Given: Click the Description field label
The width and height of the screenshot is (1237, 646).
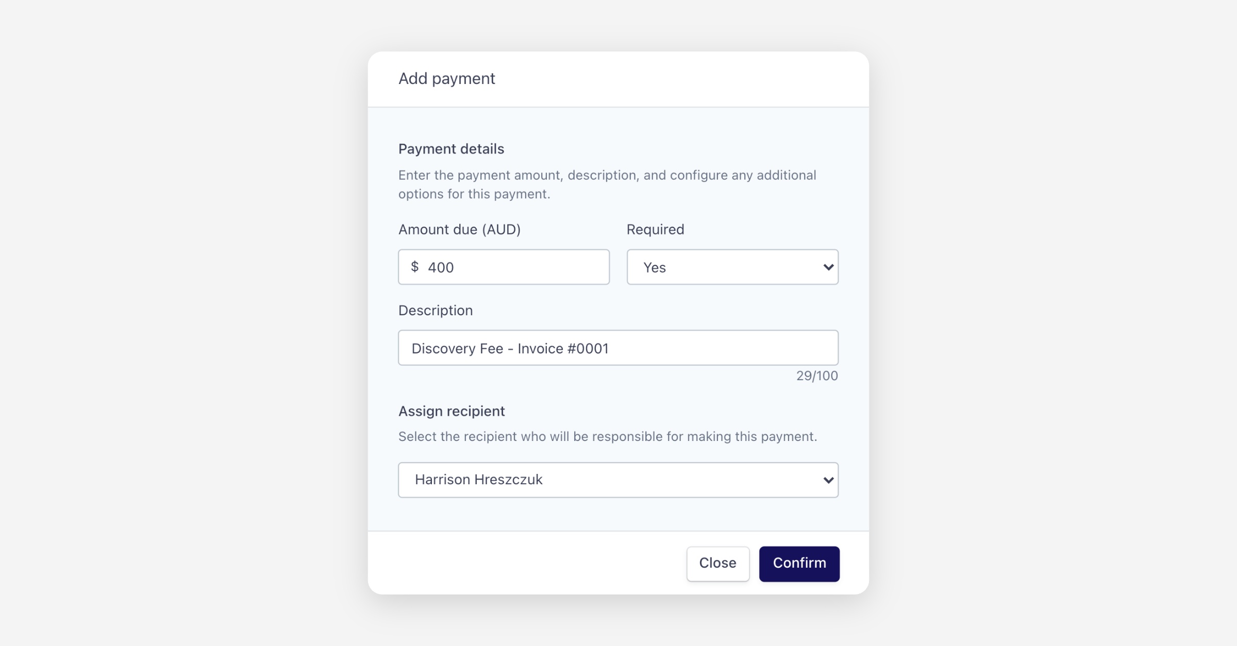Looking at the screenshot, I should [435, 311].
